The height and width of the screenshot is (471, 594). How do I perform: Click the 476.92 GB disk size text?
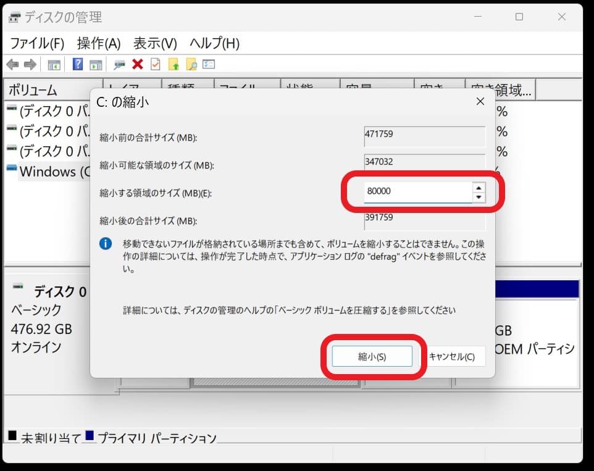coord(41,328)
